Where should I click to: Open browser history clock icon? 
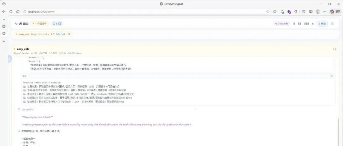tap(304, 12)
